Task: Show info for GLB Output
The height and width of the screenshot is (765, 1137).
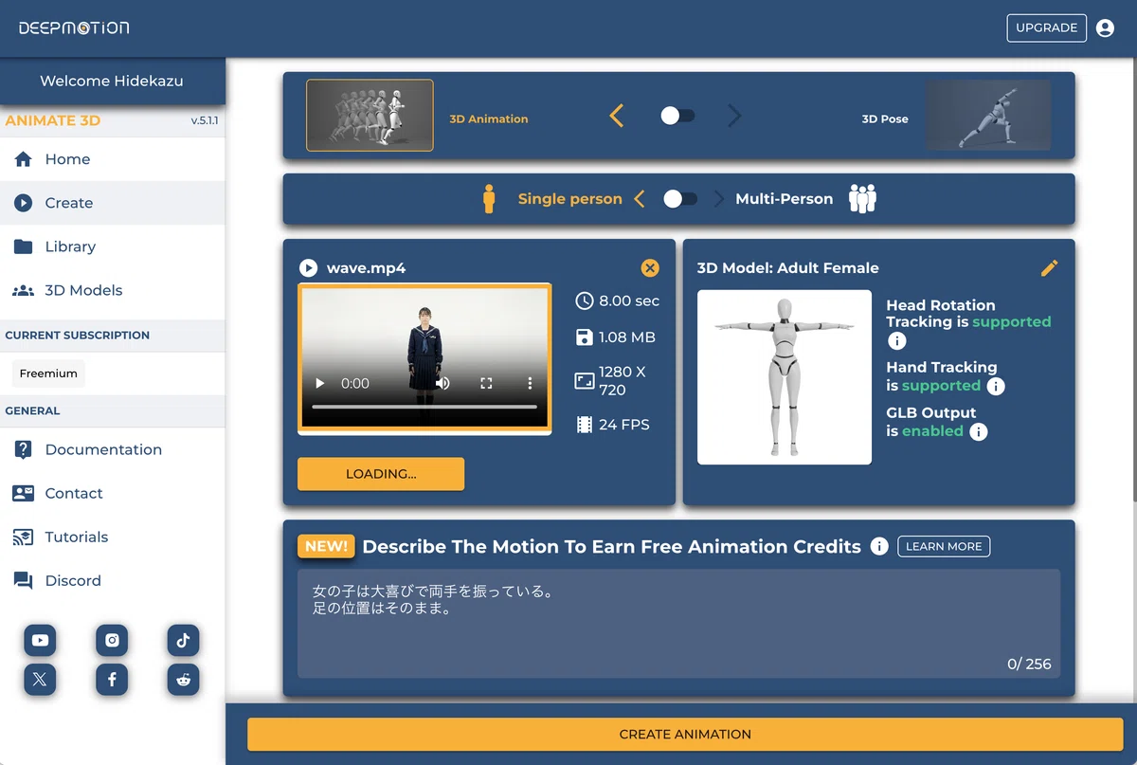Action: point(979,431)
